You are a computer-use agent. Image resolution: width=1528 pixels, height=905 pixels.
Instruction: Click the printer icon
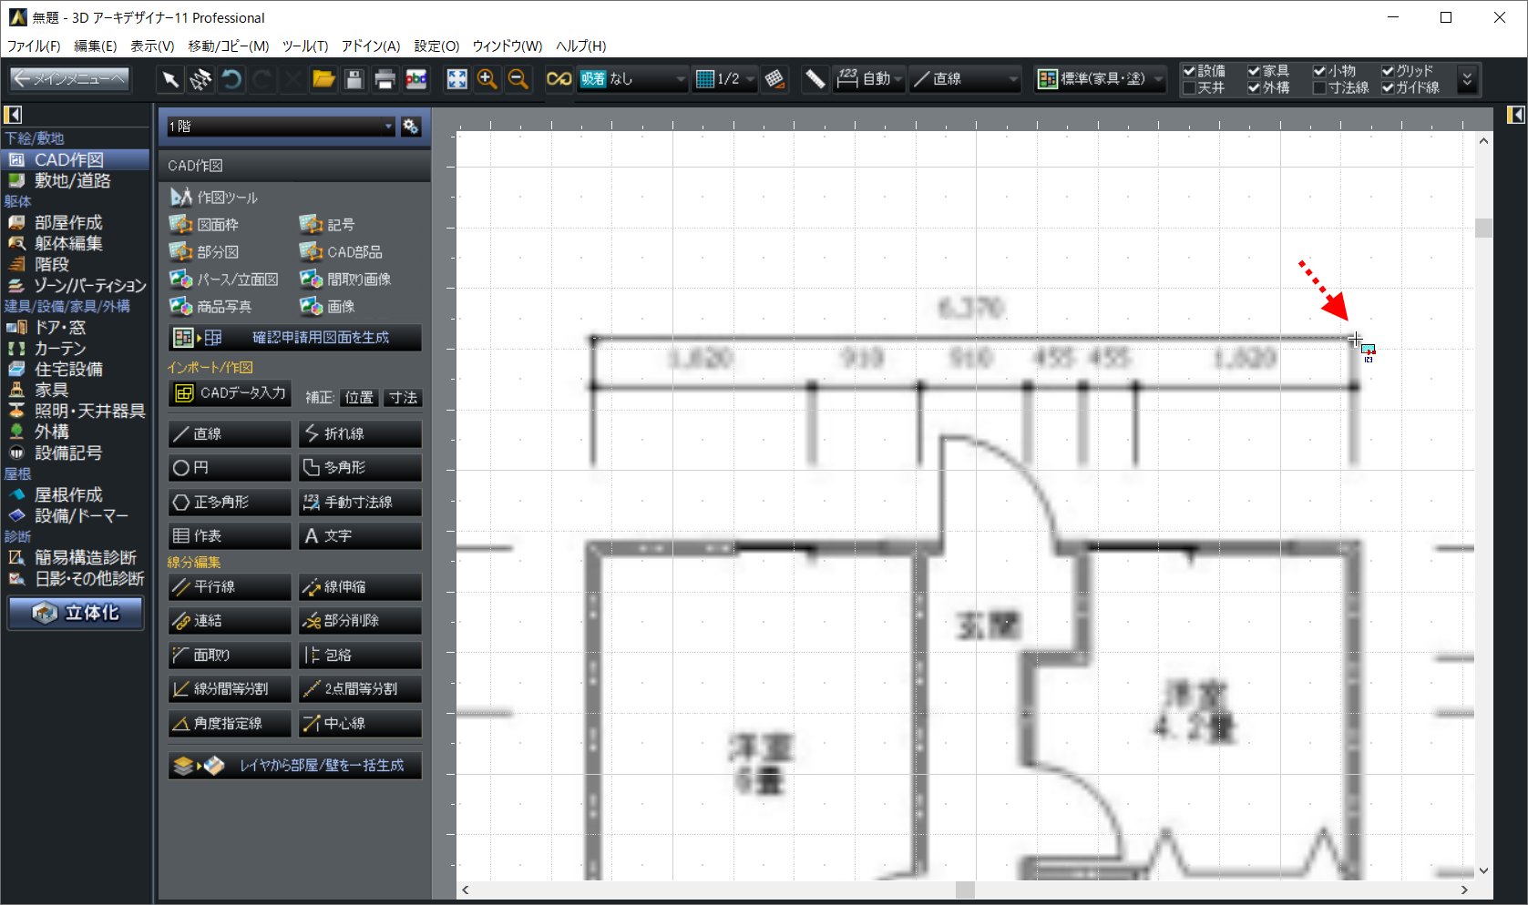385,80
